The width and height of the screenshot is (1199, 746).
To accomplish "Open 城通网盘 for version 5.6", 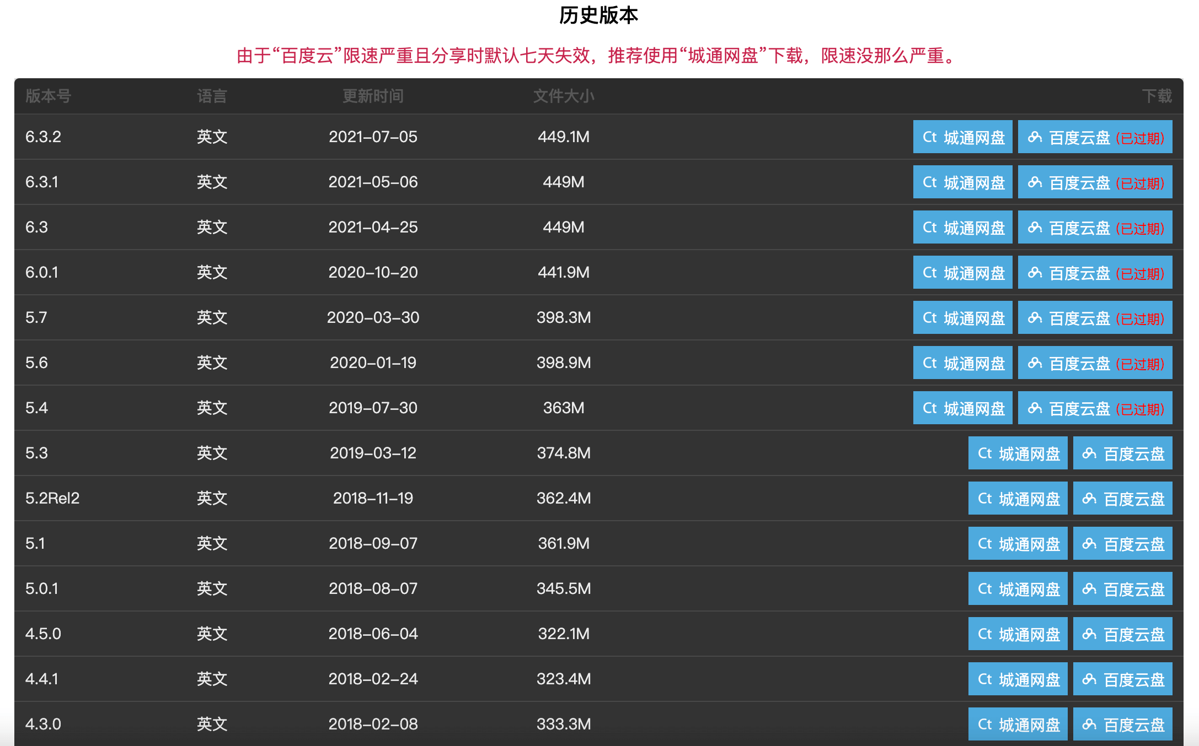I will pyautogui.click(x=962, y=363).
